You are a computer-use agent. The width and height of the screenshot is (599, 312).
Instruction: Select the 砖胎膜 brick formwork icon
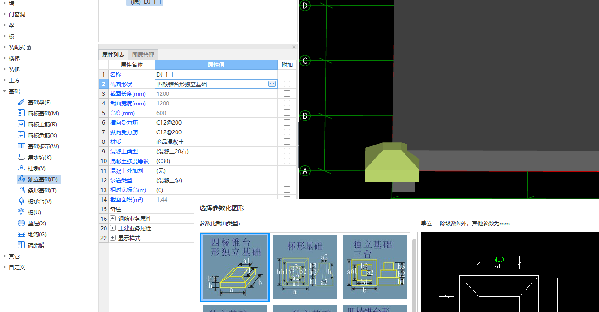click(21, 245)
